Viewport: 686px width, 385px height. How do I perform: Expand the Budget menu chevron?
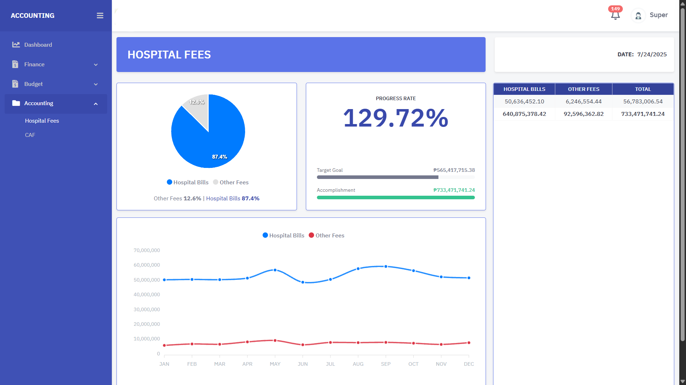tap(96, 84)
